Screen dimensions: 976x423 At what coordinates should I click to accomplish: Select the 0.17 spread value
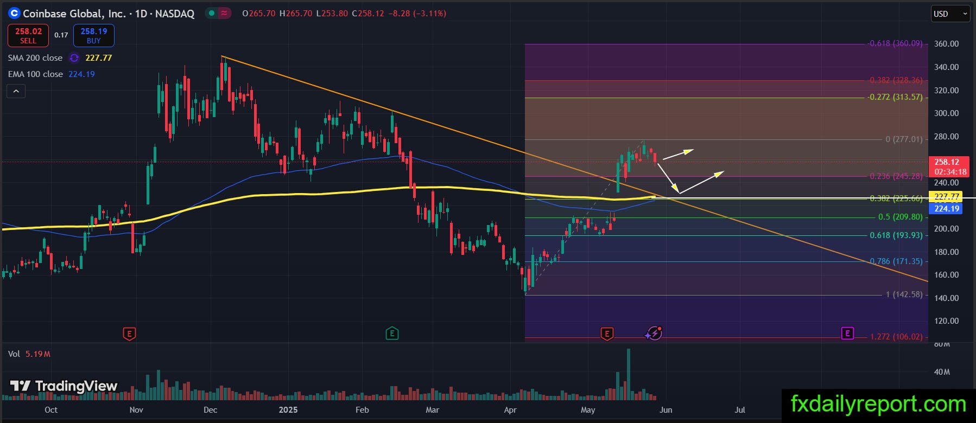pos(61,35)
